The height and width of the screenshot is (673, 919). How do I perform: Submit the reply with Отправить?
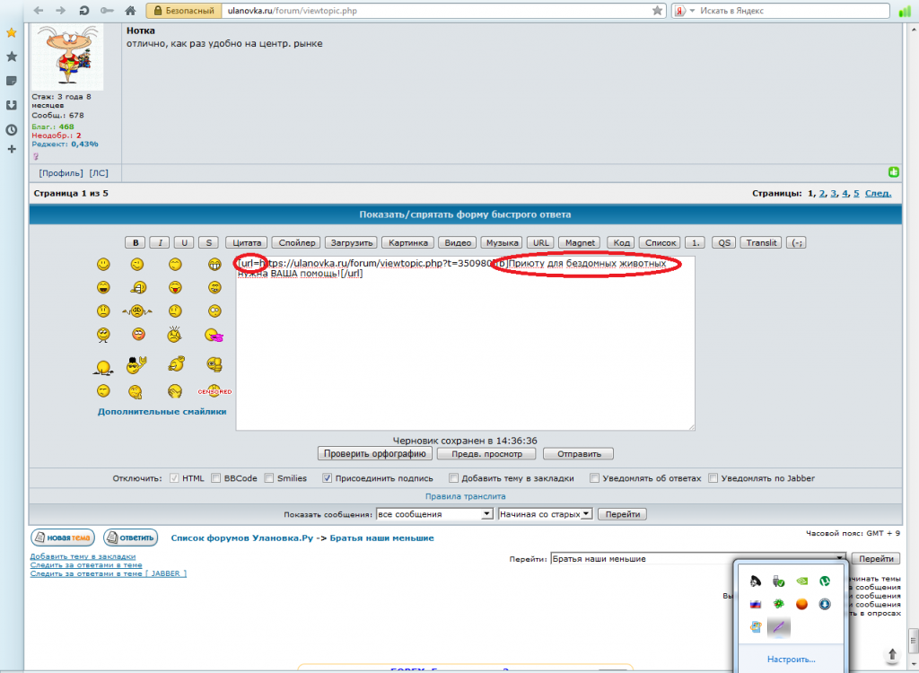pos(579,454)
